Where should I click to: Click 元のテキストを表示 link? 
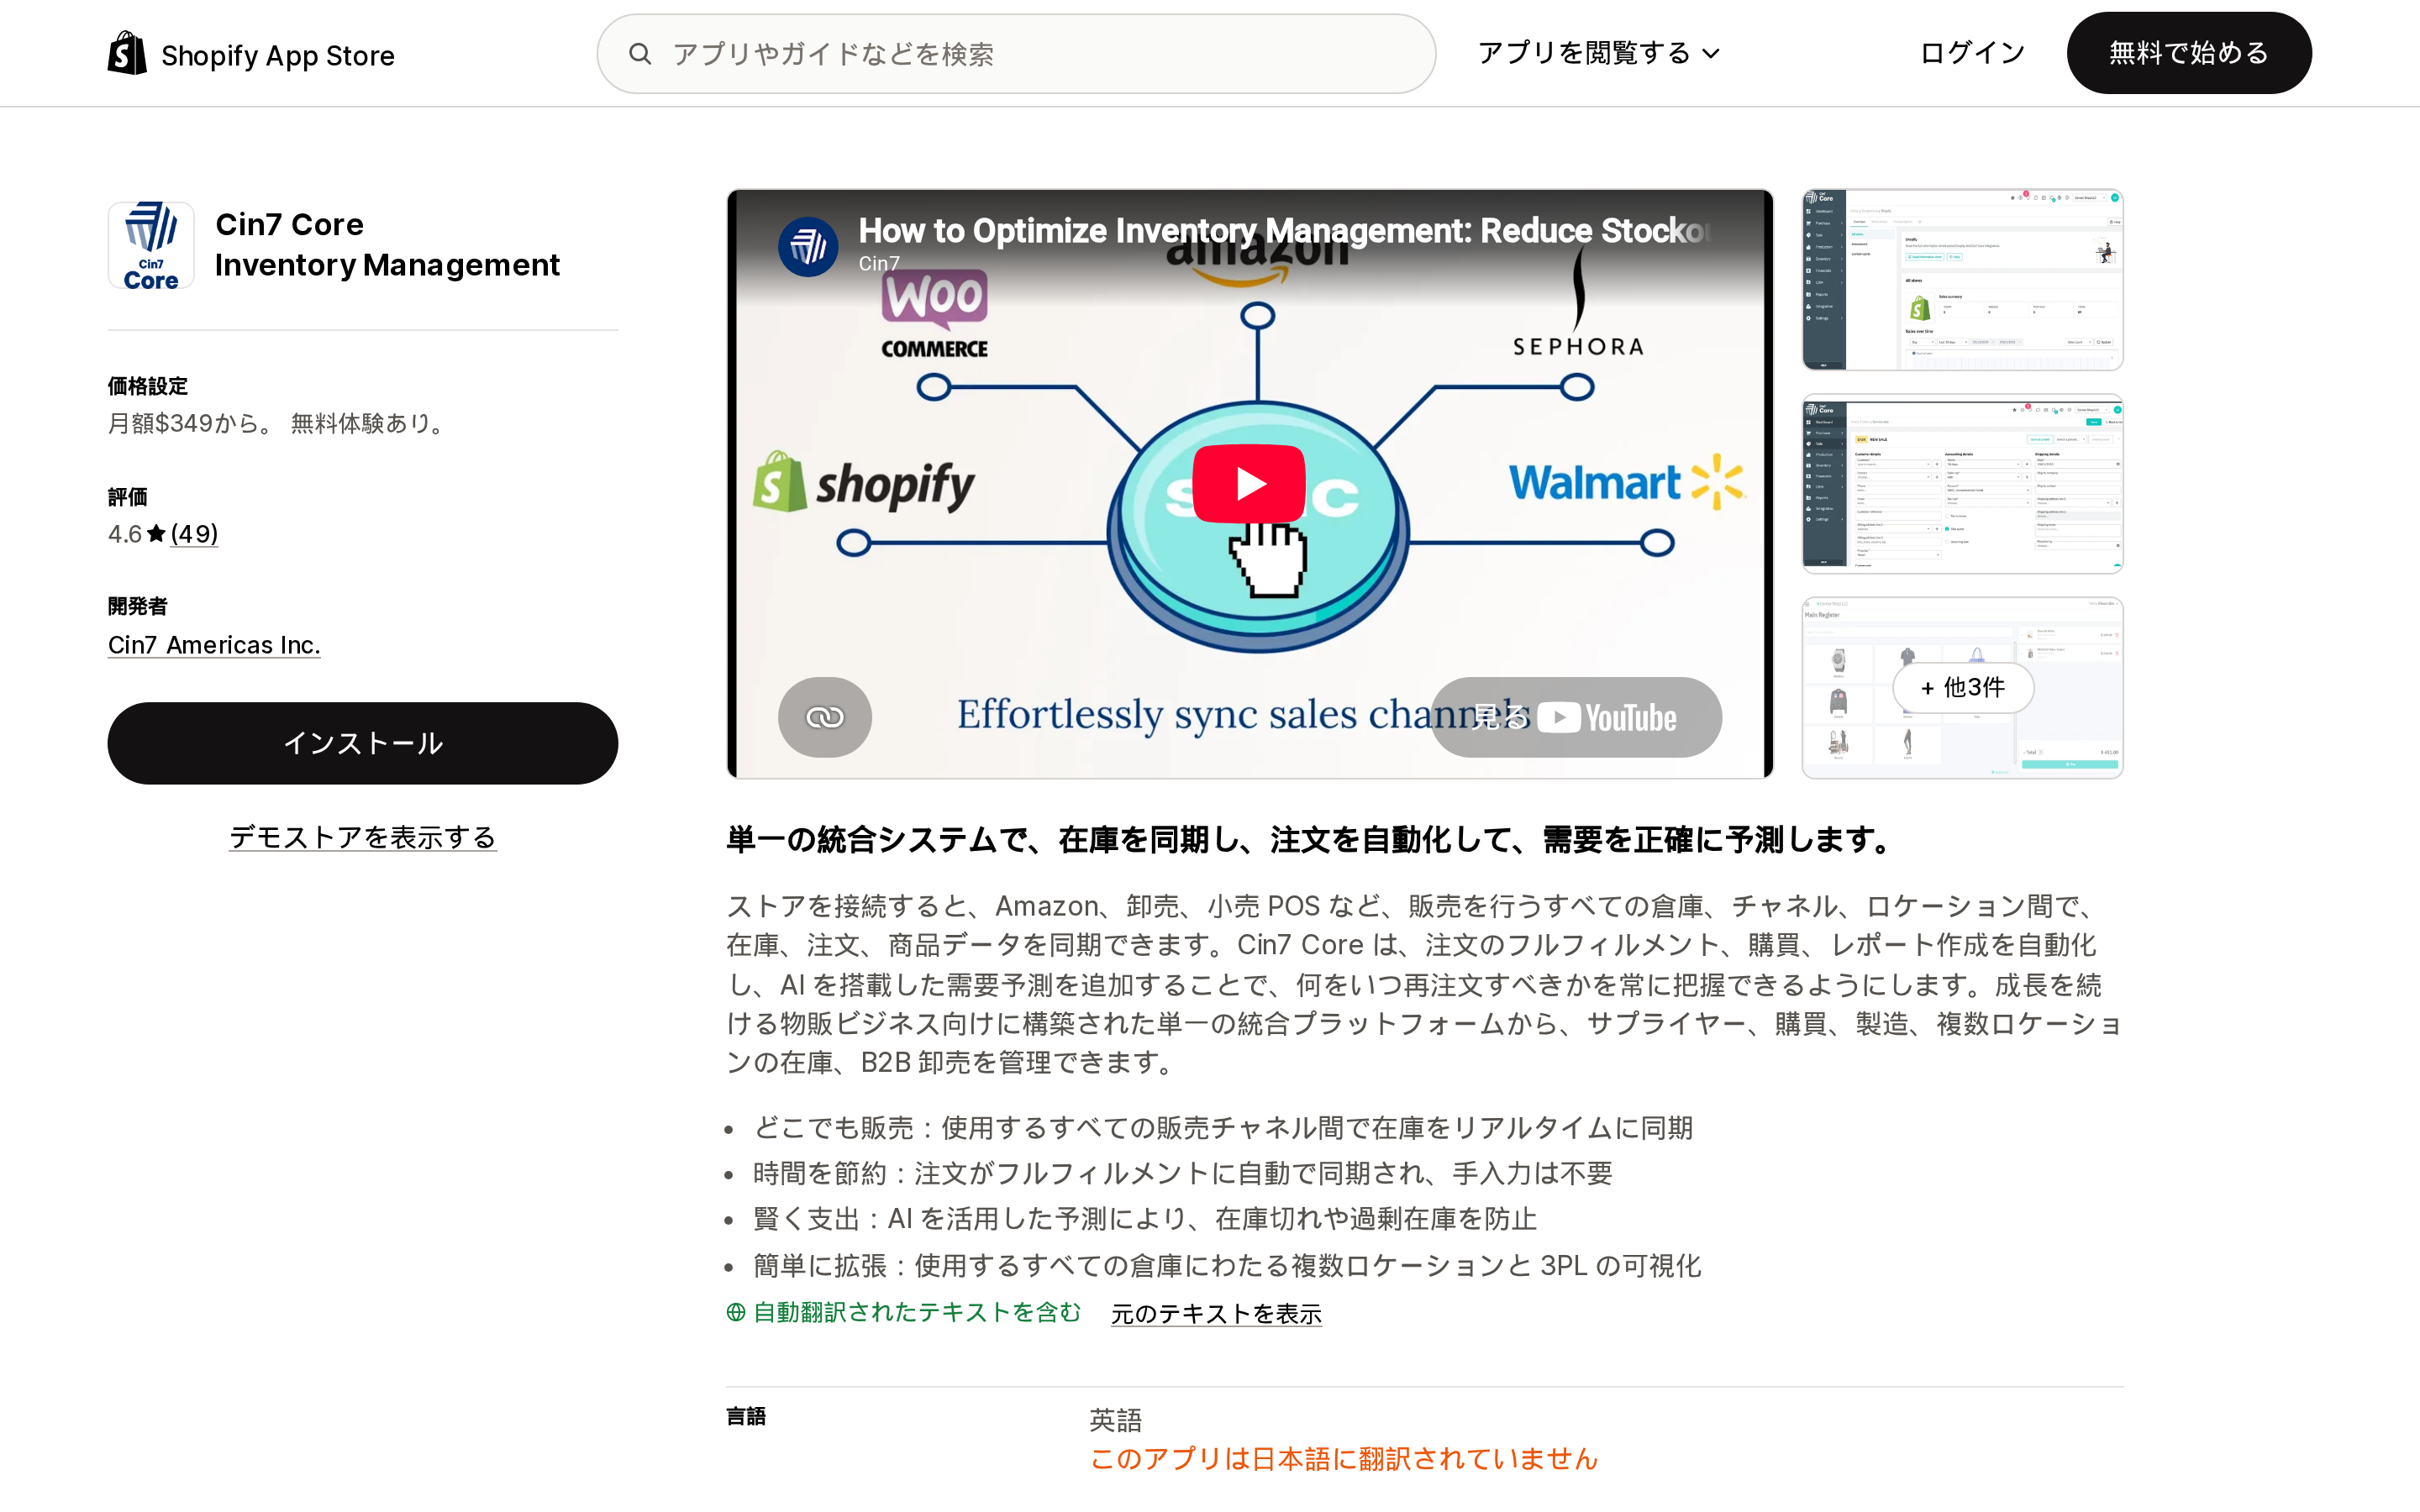pos(1216,1313)
